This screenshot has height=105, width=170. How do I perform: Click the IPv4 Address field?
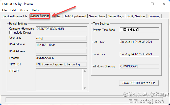tap(61, 45)
